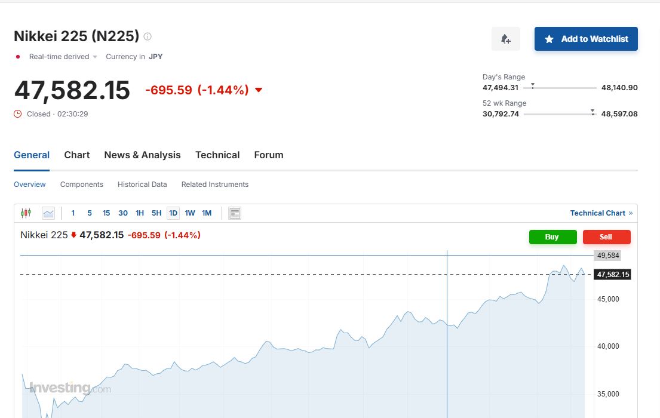Click the info icon beside Nikkei 225 title
The width and height of the screenshot is (660, 418).
pos(148,36)
